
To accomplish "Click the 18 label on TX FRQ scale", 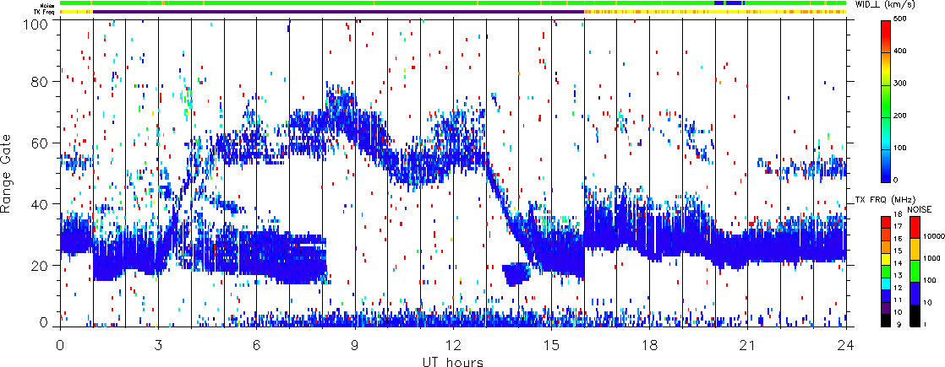I will [x=899, y=215].
